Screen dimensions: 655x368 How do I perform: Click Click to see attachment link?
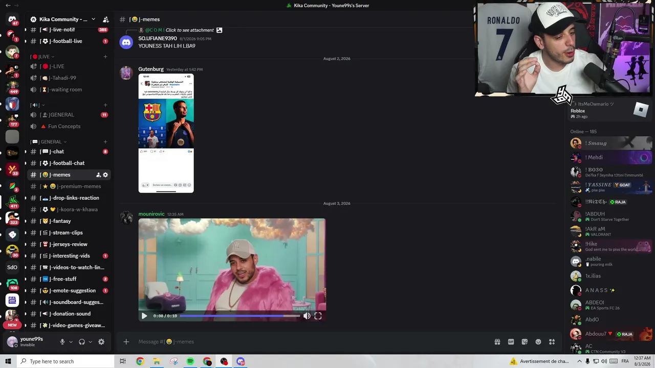click(x=189, y=30)
